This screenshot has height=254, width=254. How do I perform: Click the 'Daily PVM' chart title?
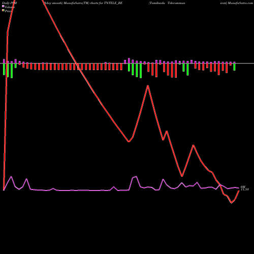10,3
